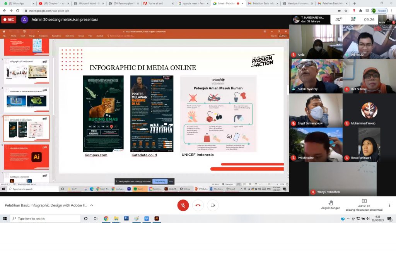
Task: Open Admin 20 presentation options
Action: [364, 205]
